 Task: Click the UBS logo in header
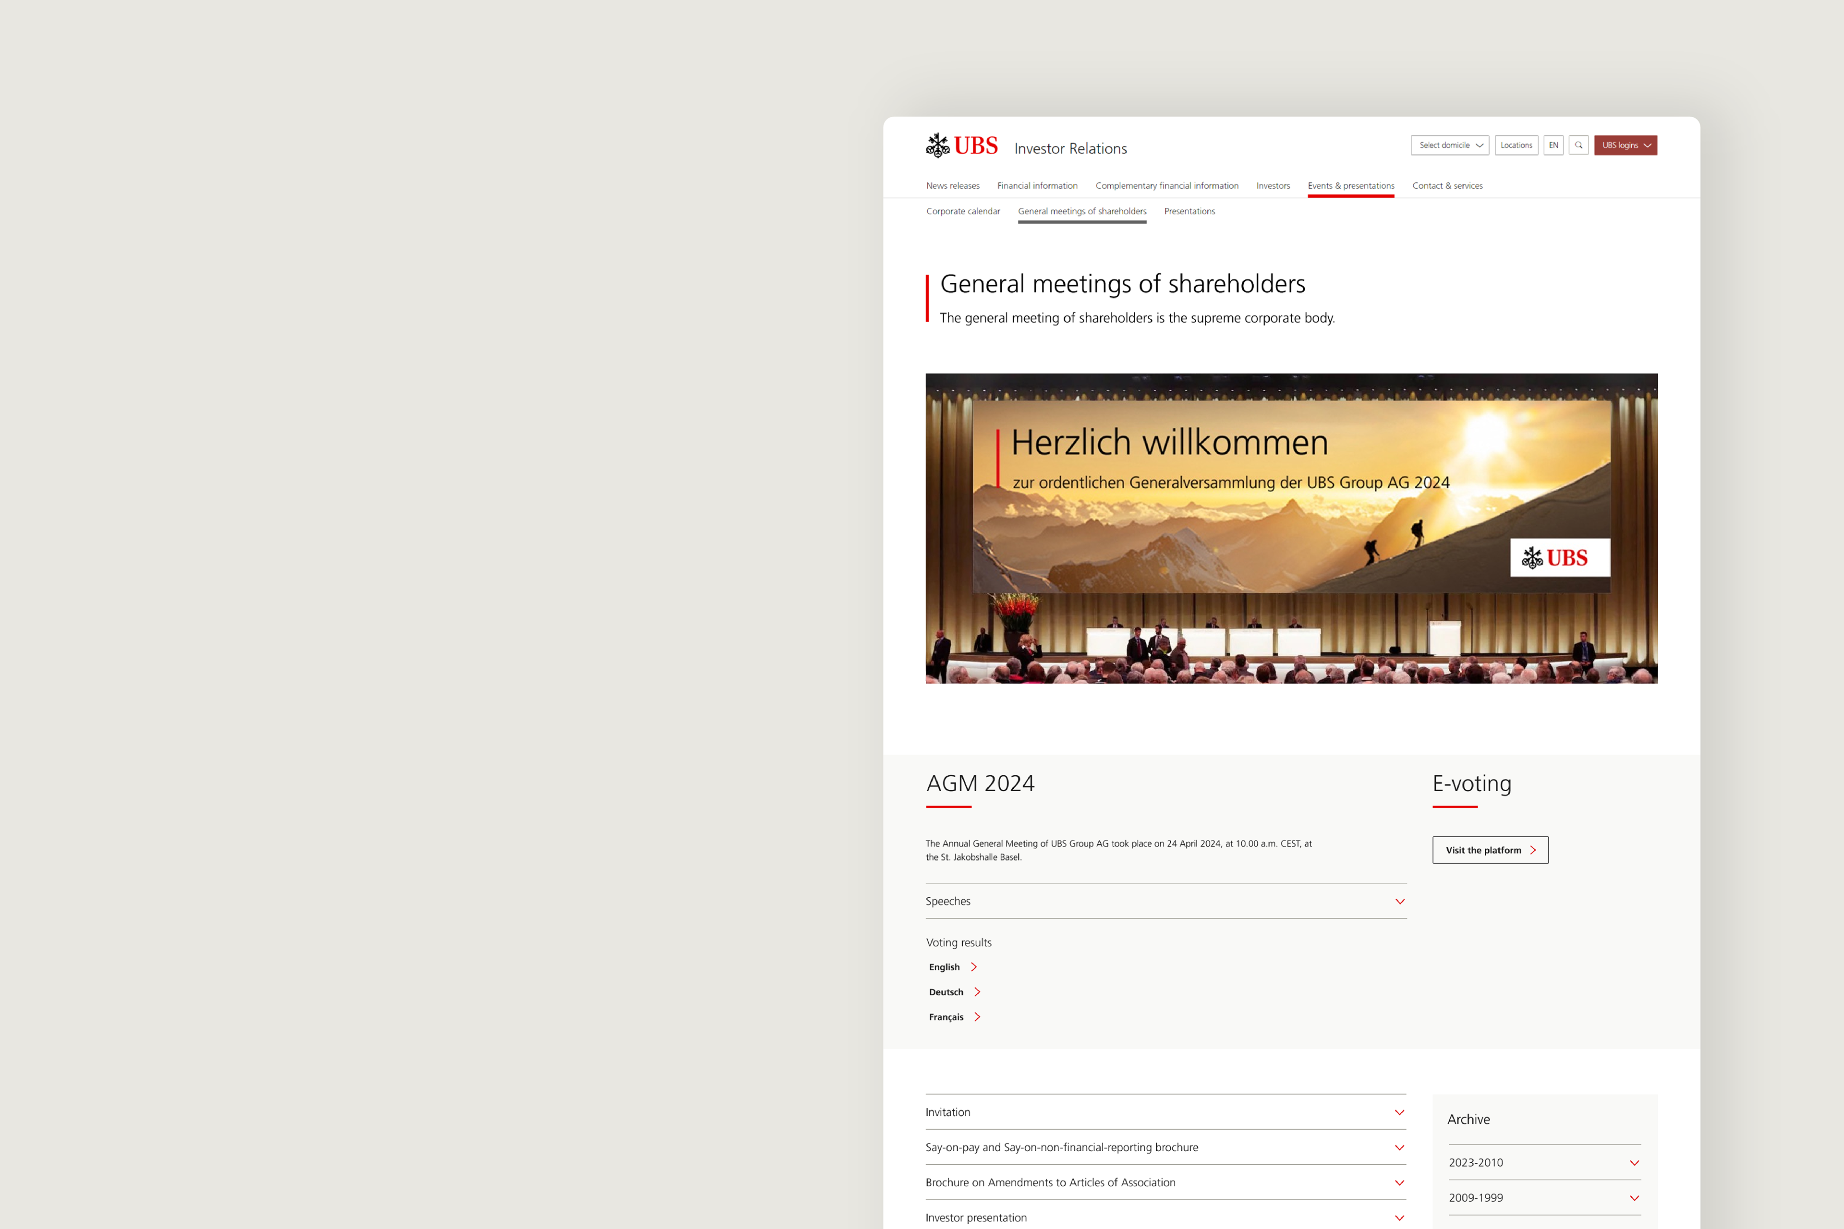[x=961, y=146]
